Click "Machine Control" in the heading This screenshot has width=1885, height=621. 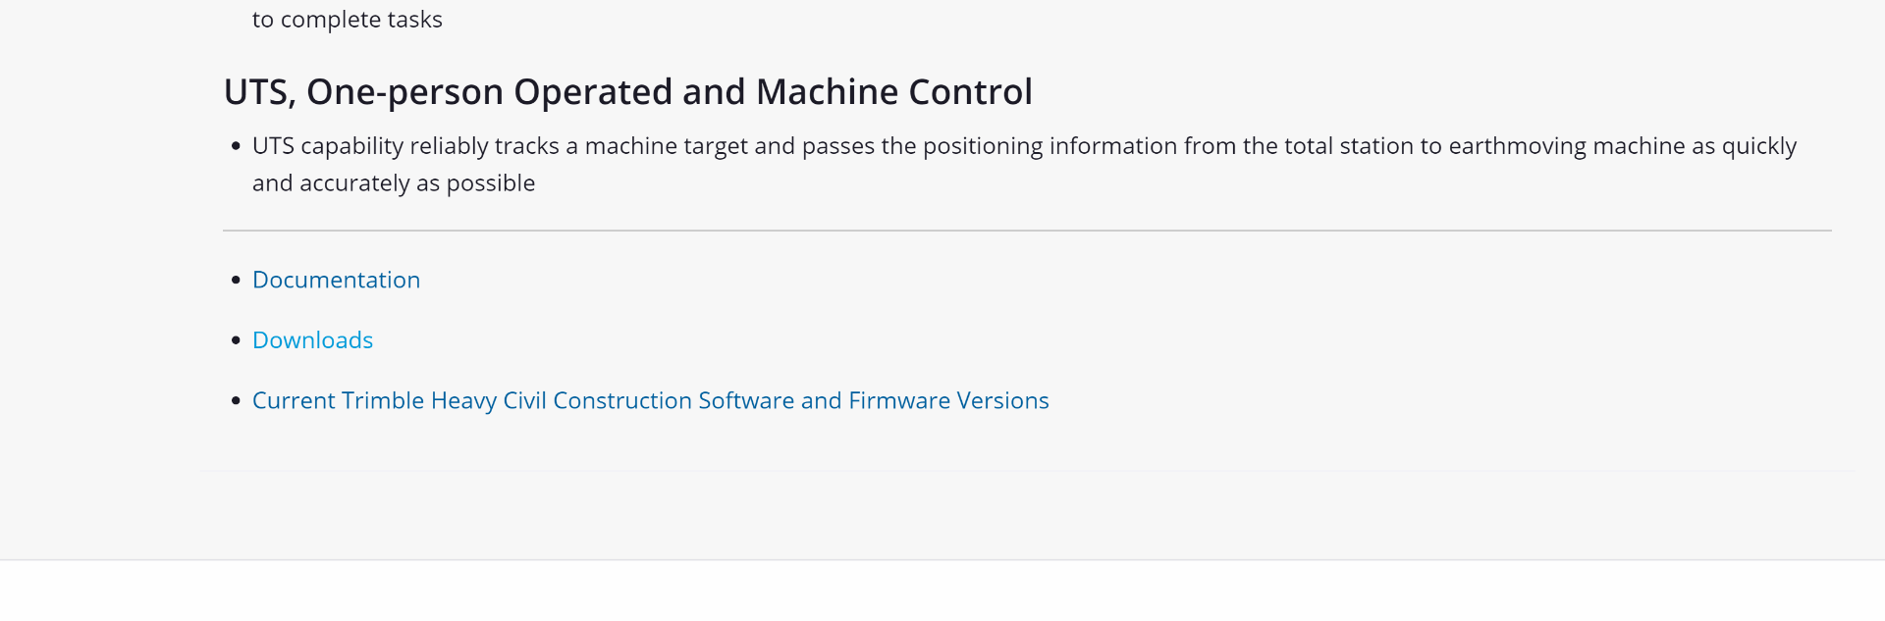click(x=893, y=92)
